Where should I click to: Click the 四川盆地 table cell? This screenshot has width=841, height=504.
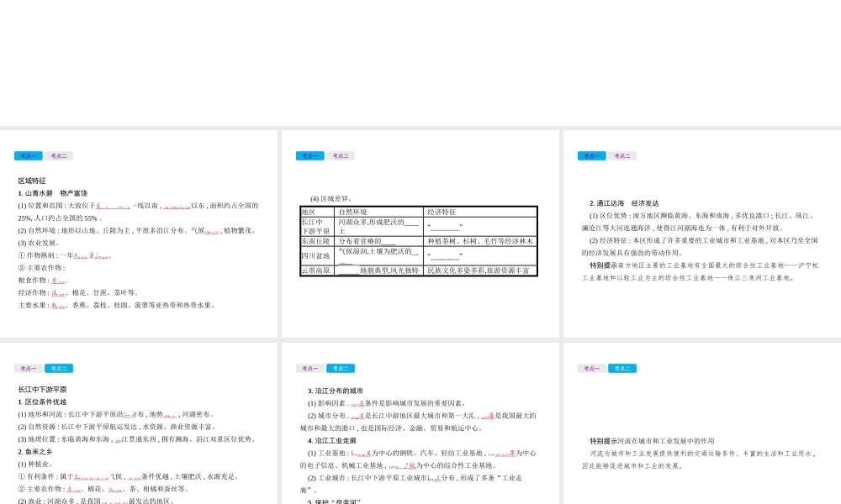(318, 256)
